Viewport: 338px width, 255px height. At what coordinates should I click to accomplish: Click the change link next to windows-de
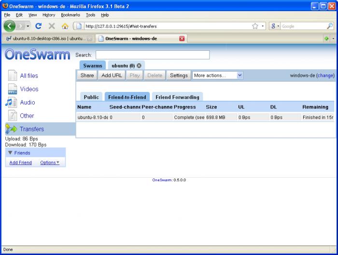point(325,75)
